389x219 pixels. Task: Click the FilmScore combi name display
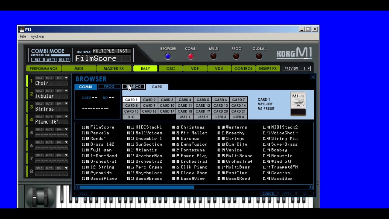[103, 58]
